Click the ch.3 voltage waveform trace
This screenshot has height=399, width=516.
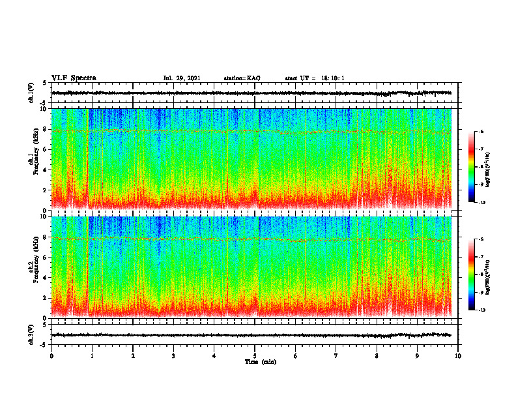click(251, 335)
